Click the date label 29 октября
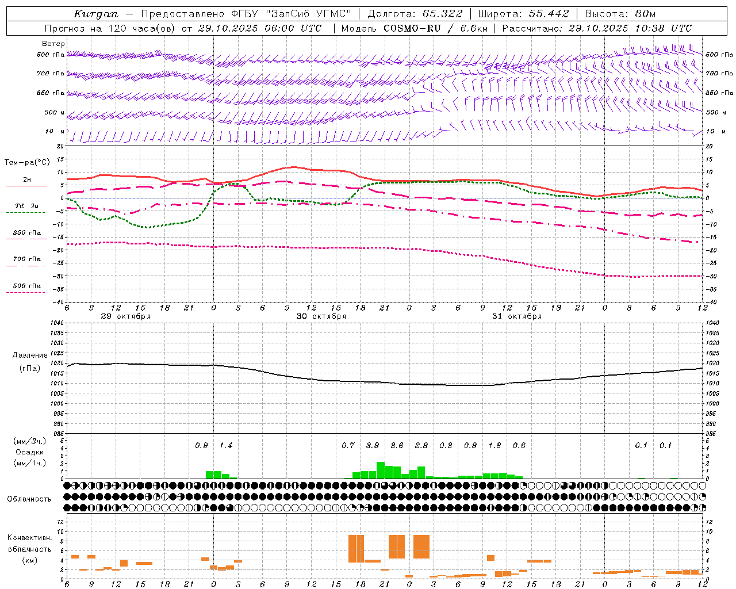This screenshot has width=736, height=589. tap(126, 316)
